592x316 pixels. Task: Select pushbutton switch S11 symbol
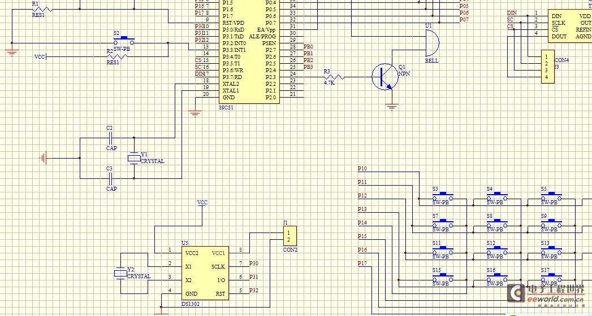[443, 250]
